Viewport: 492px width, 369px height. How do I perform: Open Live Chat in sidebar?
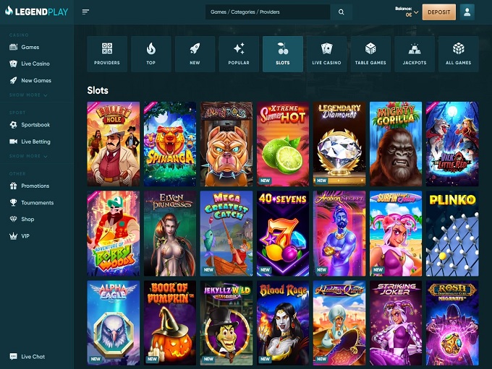pos(33,357)
